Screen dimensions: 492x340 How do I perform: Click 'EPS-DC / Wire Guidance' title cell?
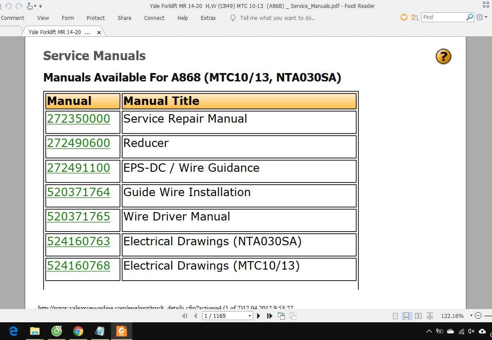click(239, 171)
